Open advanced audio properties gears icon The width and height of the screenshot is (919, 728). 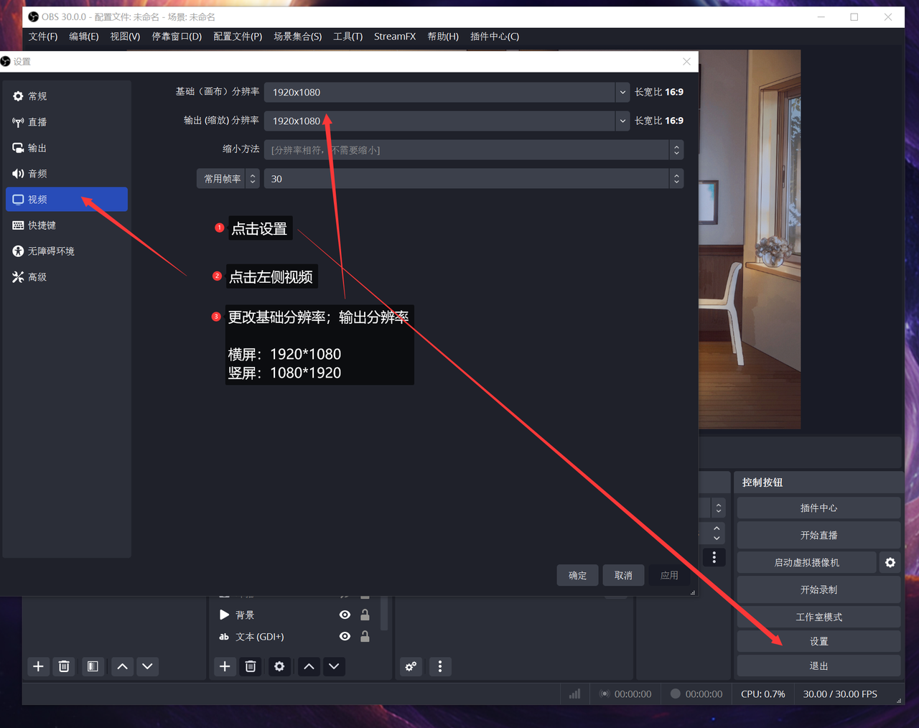411,666
